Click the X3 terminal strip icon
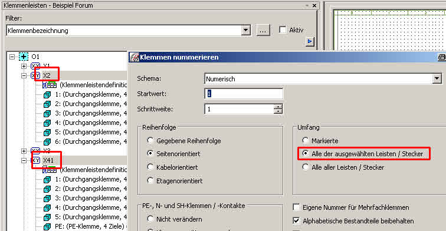The image size is (446, 231). click(35, 151)
